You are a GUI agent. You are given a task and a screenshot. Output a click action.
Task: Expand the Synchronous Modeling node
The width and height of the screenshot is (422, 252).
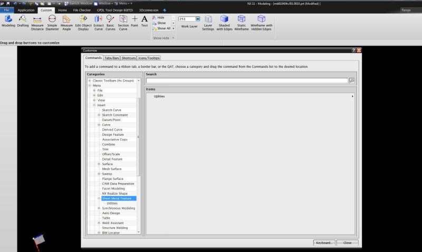pos(99,208)
